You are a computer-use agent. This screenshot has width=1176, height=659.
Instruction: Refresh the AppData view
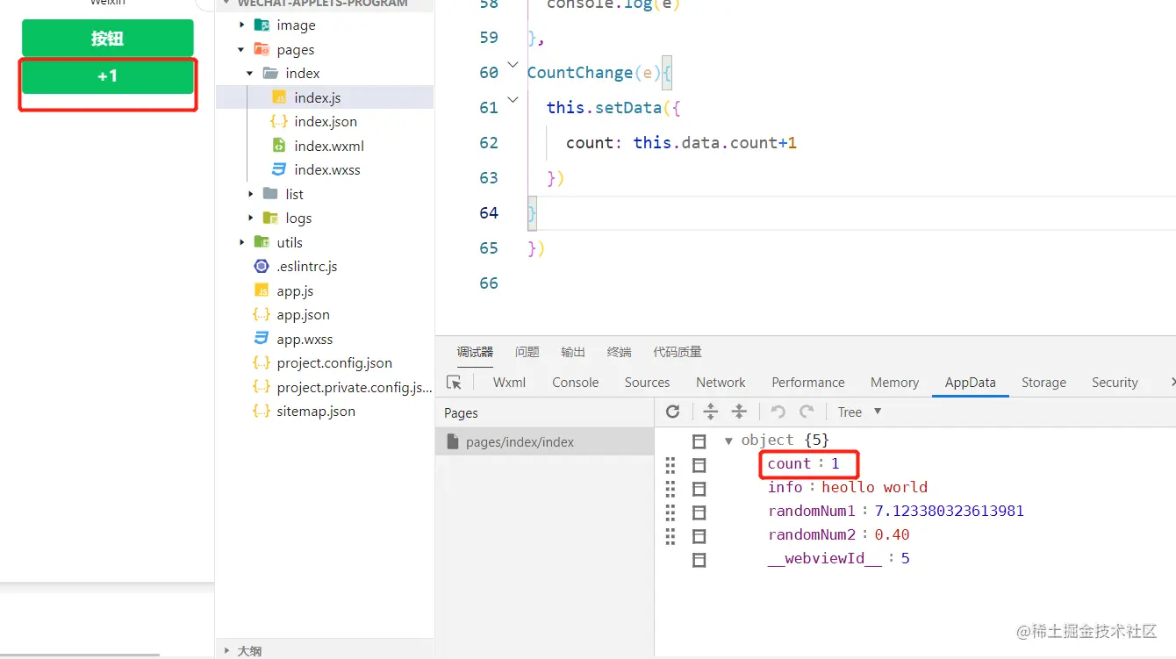pyautogui.click(x=673, y=412)
